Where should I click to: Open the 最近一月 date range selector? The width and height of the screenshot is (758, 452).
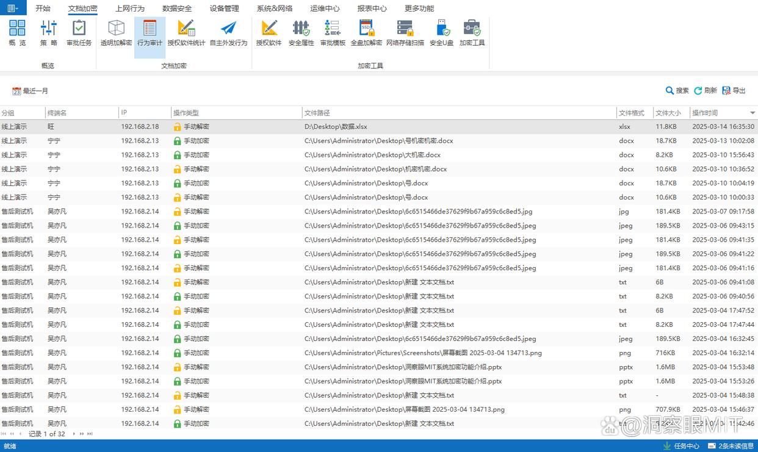point(30,91)
